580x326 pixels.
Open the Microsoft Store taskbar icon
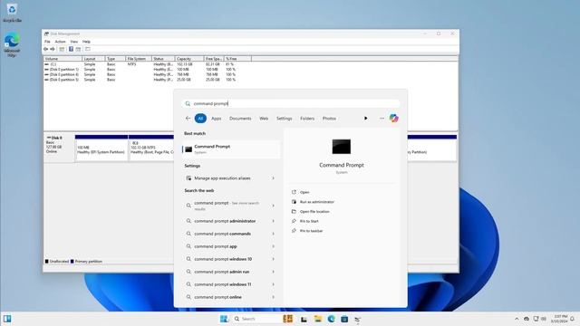pos(344,319)
